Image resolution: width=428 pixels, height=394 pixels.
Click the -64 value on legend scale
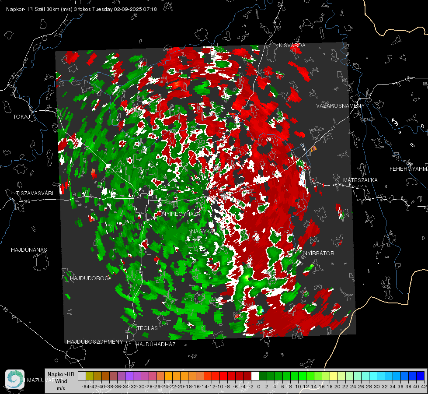pos(86,387)
